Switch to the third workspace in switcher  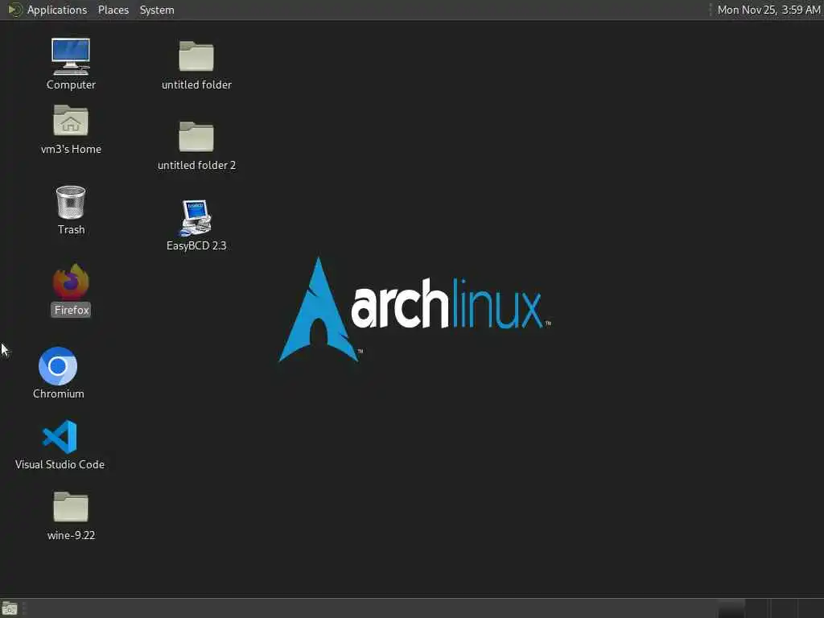(x=784, y=608)
